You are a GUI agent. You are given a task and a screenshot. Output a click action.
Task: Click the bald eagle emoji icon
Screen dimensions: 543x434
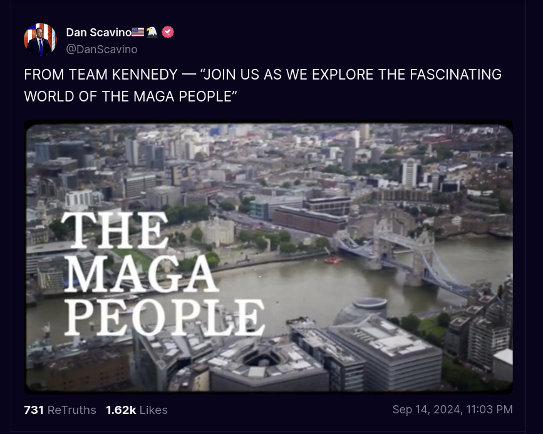pyautogui.click(x=152, y=32)
